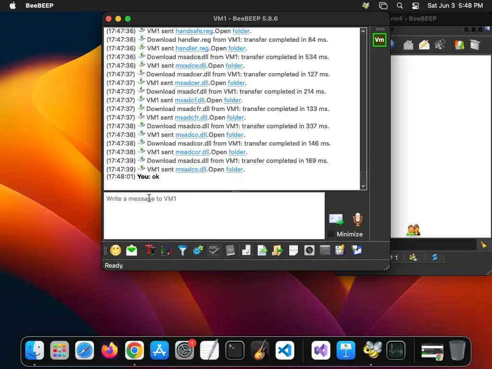Open the msadcor.dll file link
Image resolution: width=492 pixels, height=369 pixels.
tap(192, 152)
